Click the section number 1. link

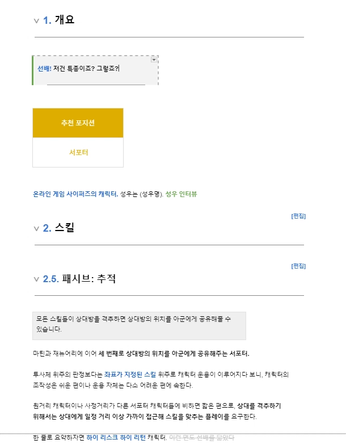click(47, 20)
